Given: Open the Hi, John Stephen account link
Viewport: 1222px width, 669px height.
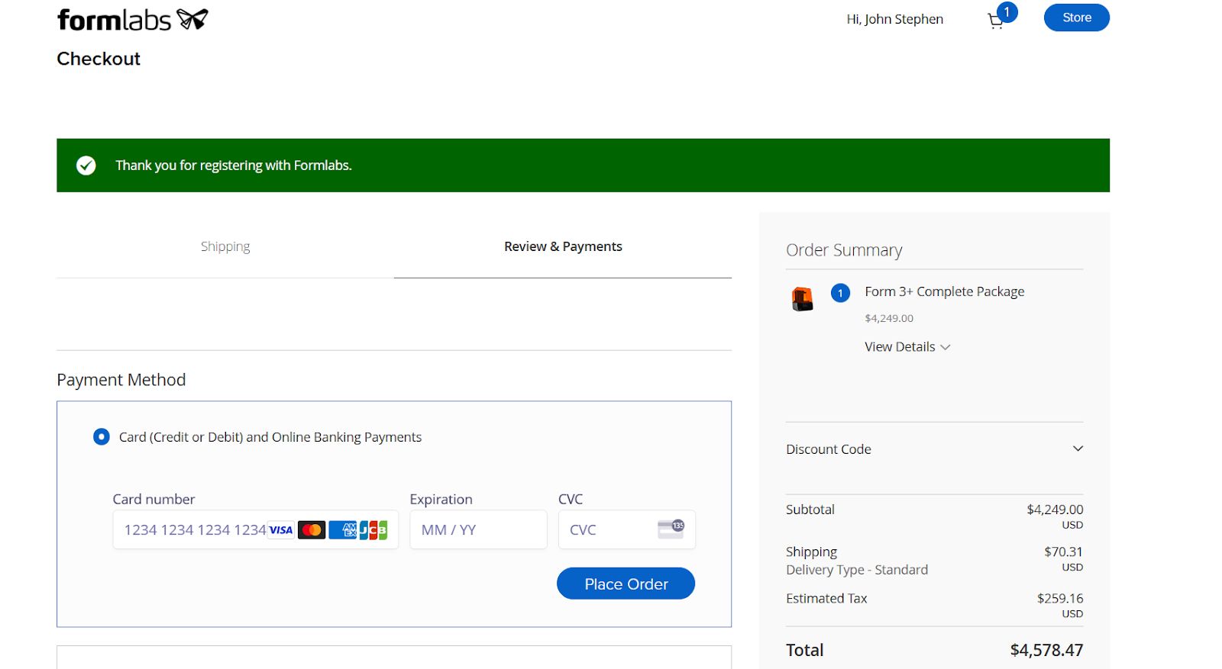Looking at the screenshot, I should pyautogui.click(x=894, y=19).
